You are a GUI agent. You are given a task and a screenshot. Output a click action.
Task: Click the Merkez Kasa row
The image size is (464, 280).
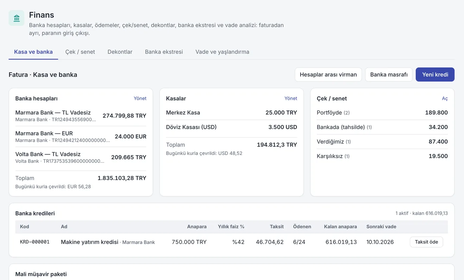point(232,112)
